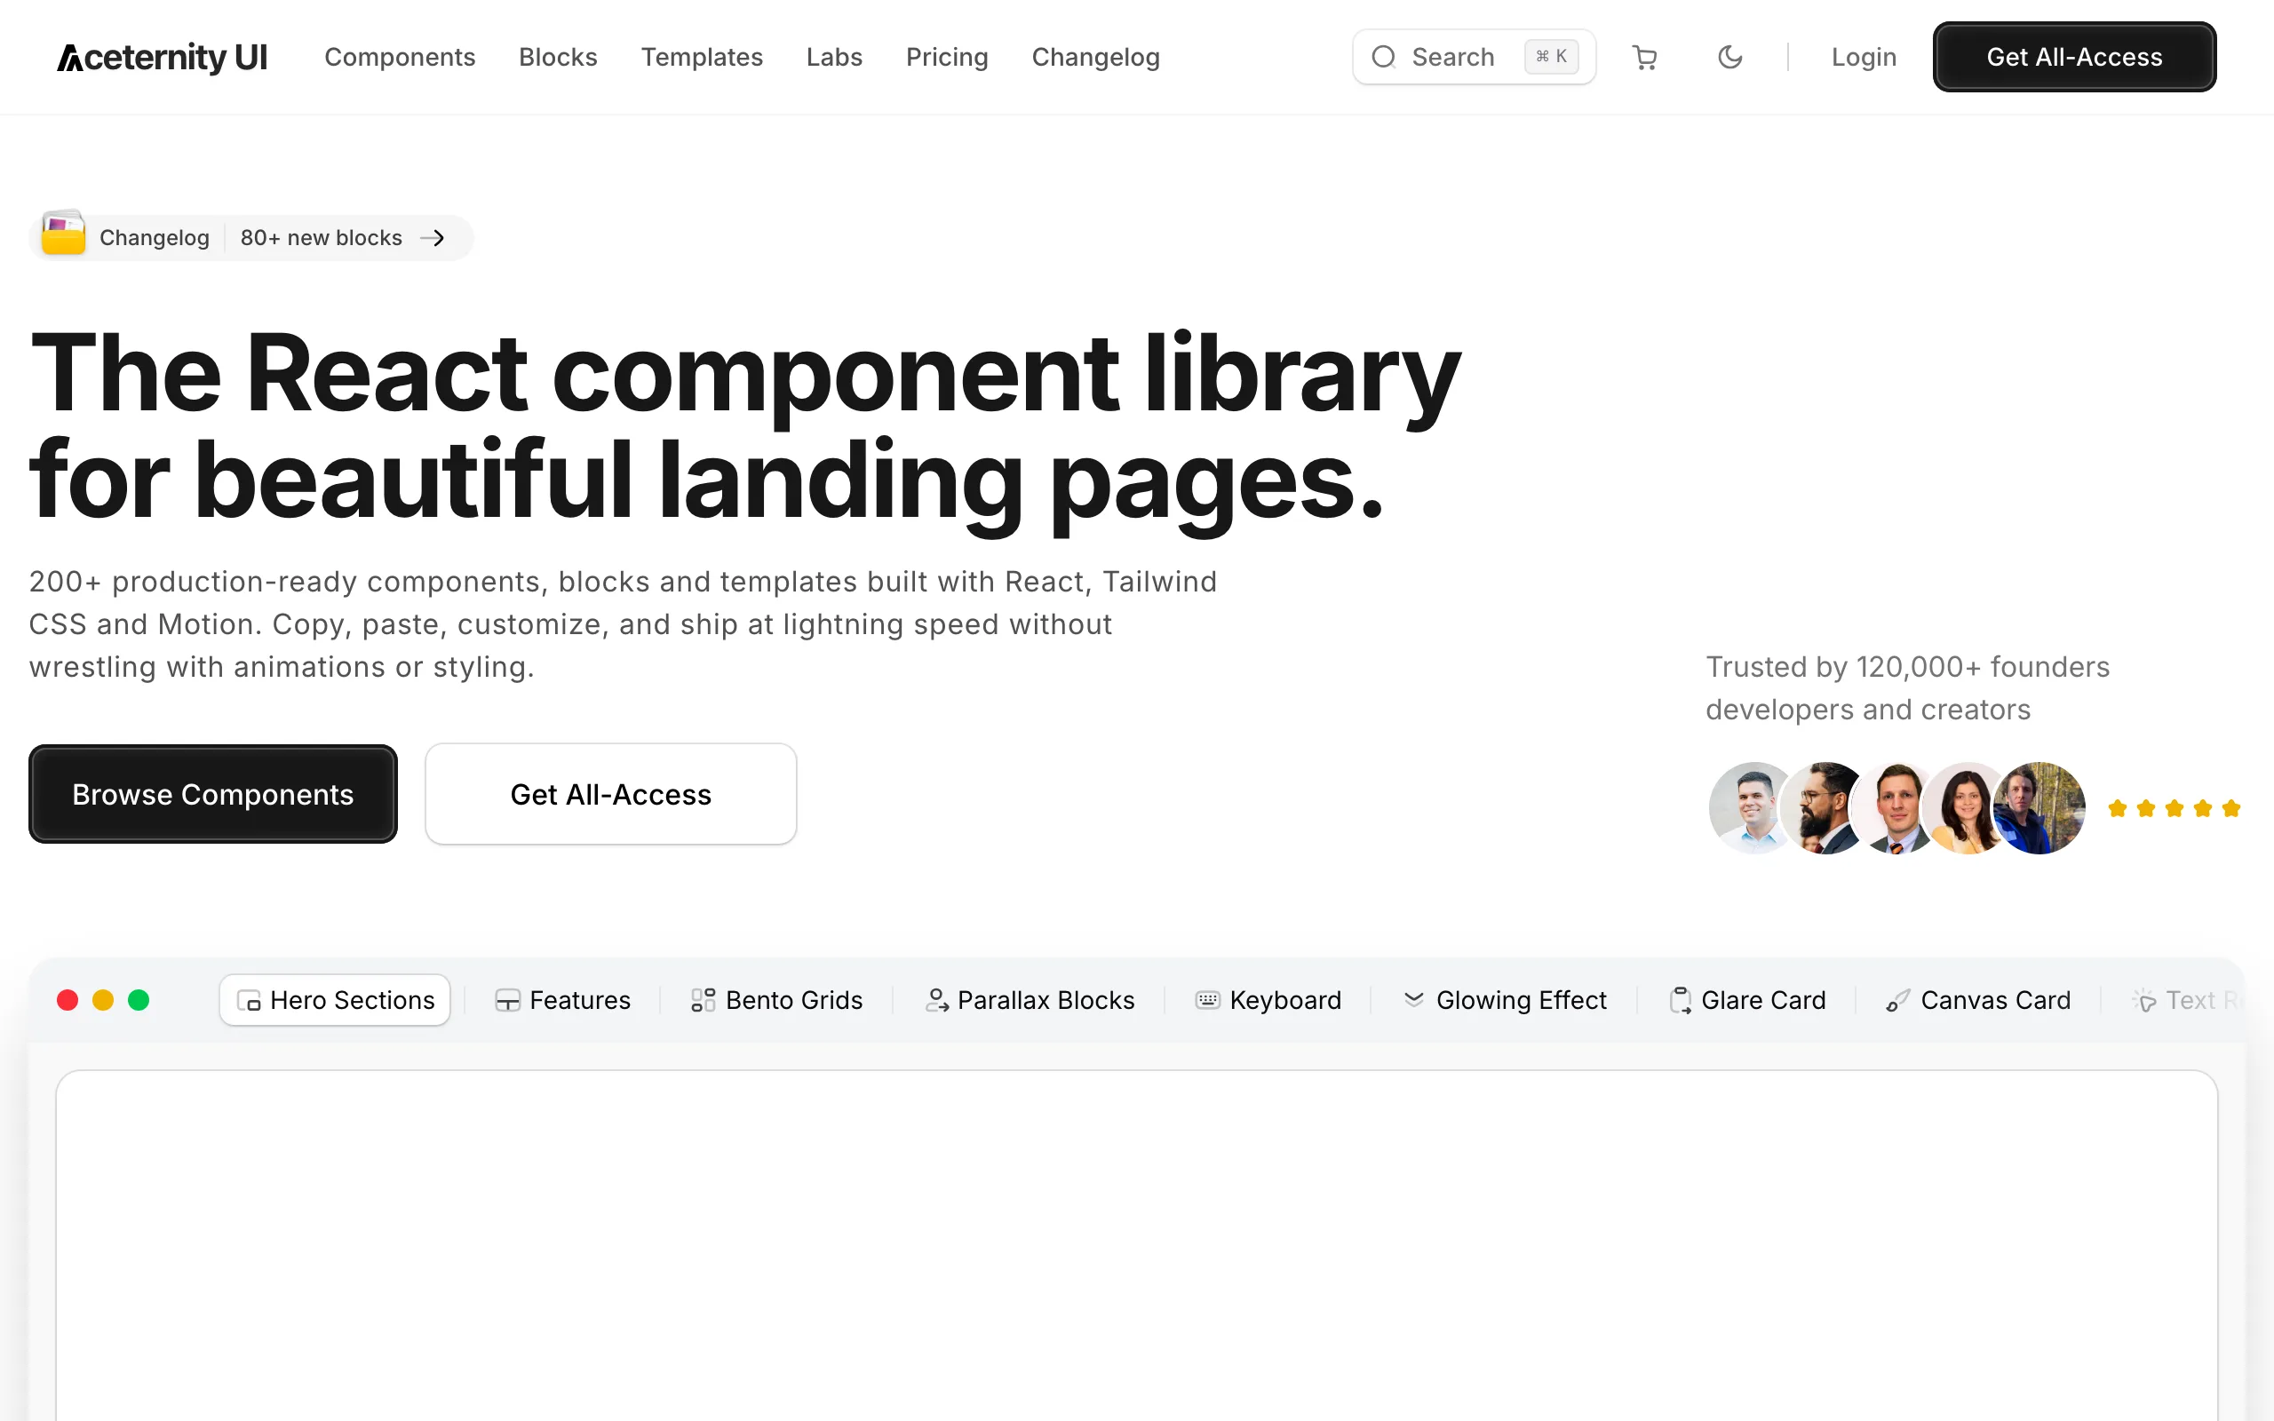
Task: Open the Canvas Card tab
Action: coord(1979,1000)
